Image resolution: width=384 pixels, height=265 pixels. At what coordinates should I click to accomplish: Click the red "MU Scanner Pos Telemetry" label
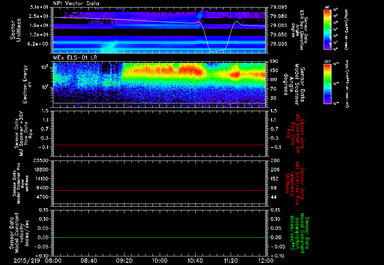(x=295, y=183)
